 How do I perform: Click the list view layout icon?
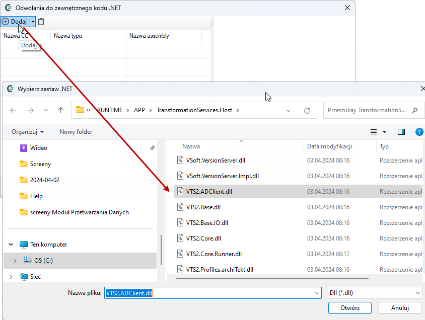374,132
